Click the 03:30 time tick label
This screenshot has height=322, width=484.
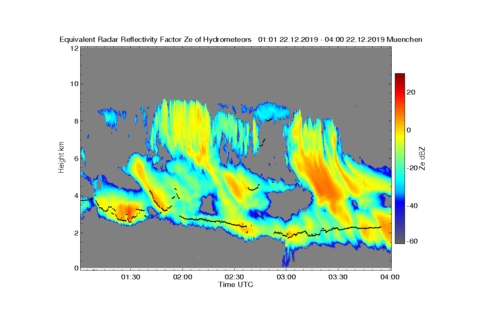coord(338,277)
